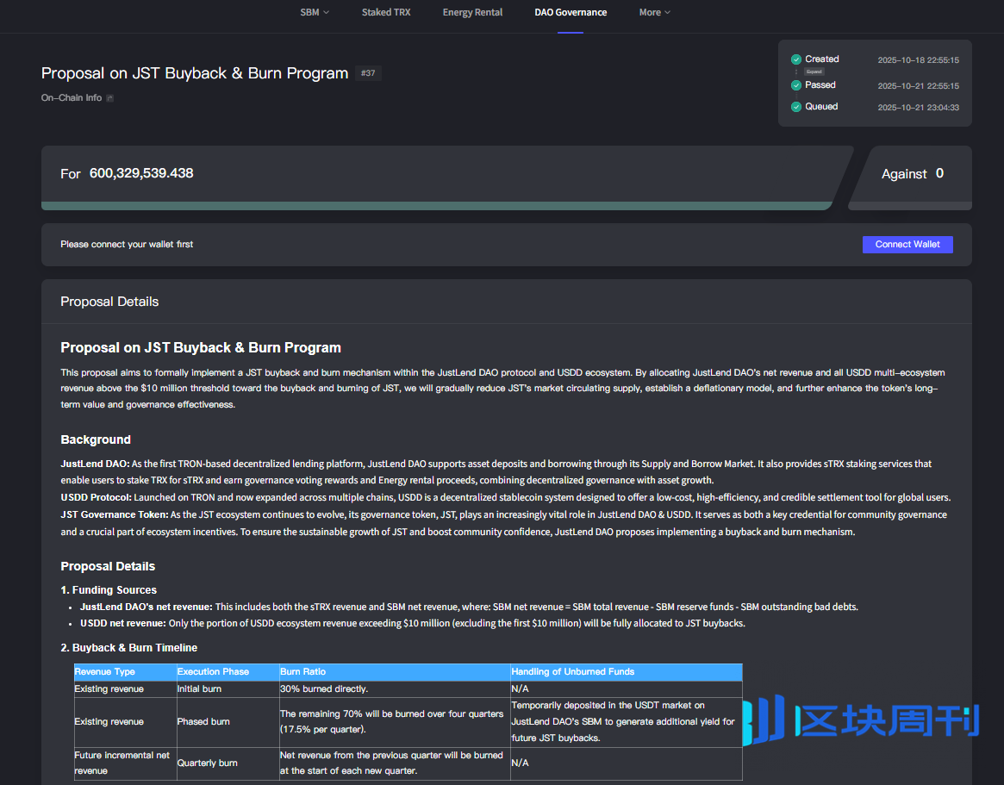Click the Proposal Details panel heading
1004x785 pixels.
(x=109, y=302)
